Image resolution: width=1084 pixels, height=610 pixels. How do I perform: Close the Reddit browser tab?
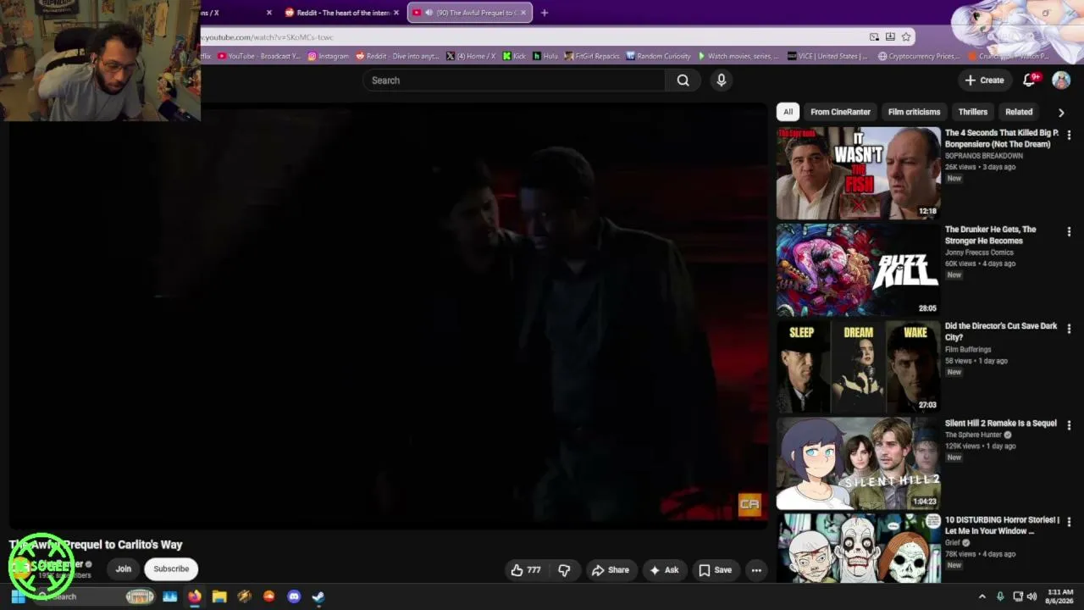[395, 13]
